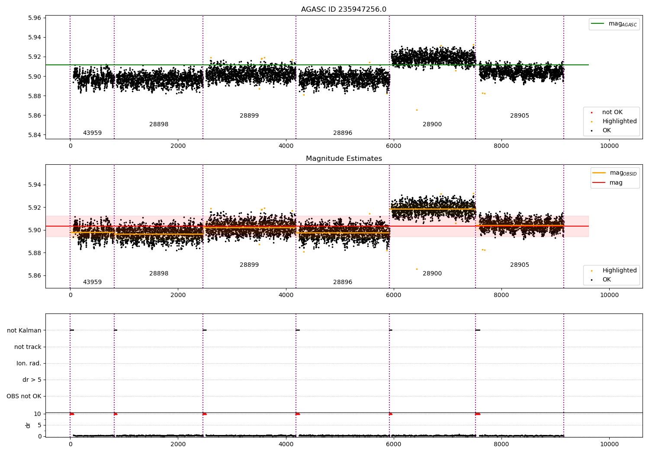Click the orange outlier point near 5.865 in top plot
This screenshot has height=454, width=649.
tap(417, 110)
